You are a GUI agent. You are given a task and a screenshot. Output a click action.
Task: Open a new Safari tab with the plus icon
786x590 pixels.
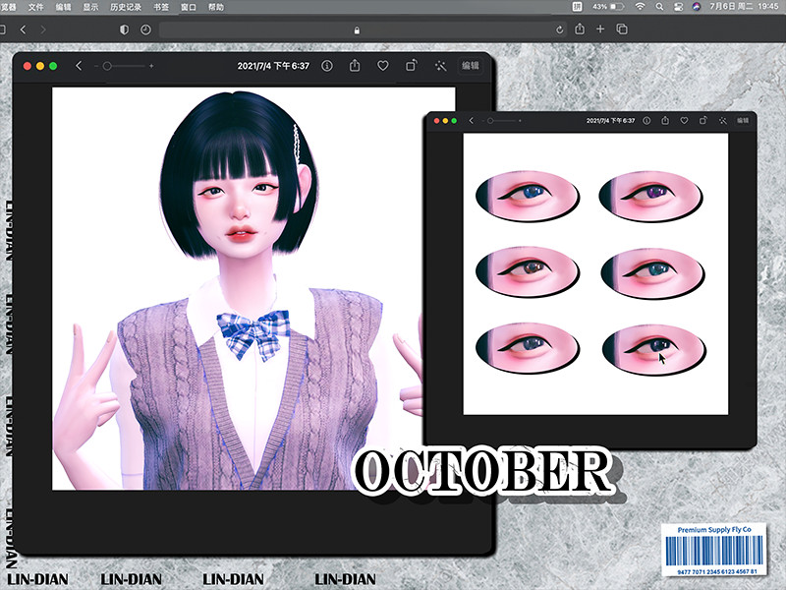point(600,29)
